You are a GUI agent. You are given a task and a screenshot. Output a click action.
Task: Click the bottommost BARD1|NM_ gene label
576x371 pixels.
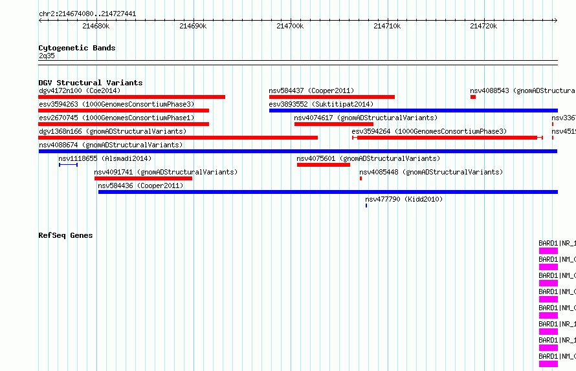click(x=557, y=356)
